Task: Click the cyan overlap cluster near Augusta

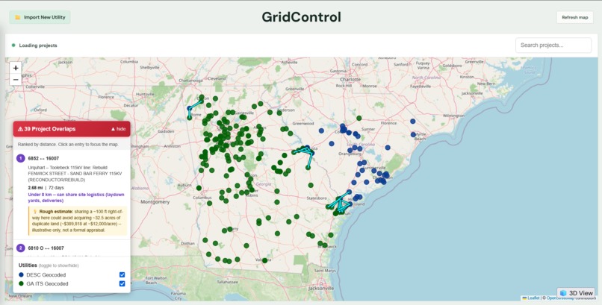Action: [x=305, y=151]
